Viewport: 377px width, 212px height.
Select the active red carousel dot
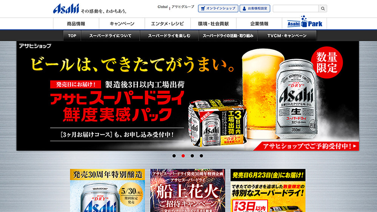[x=183, y=156]
